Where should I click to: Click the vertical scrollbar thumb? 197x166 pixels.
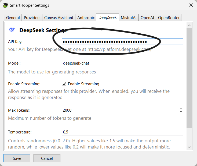[x=189, y=78]
